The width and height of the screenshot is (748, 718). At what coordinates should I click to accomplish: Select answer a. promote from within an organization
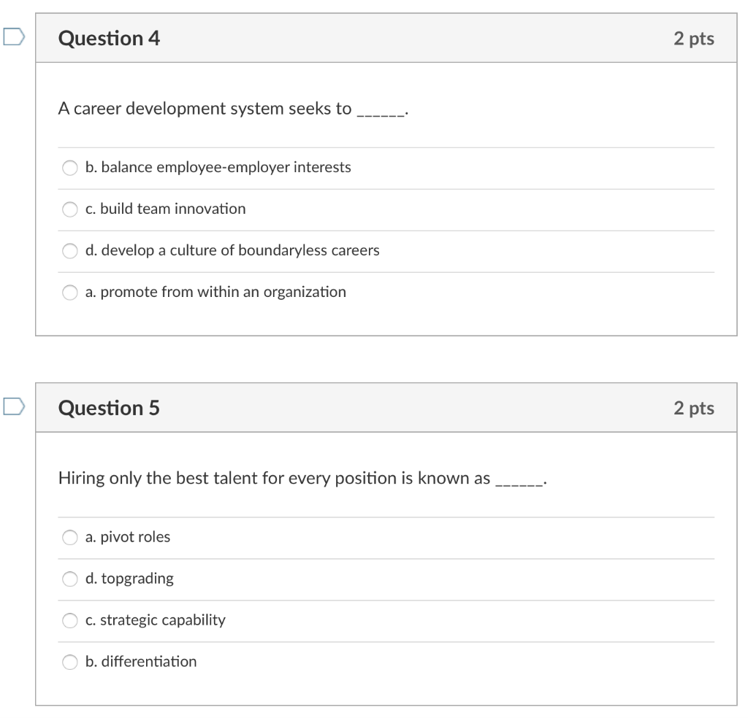tap(70, 292)
